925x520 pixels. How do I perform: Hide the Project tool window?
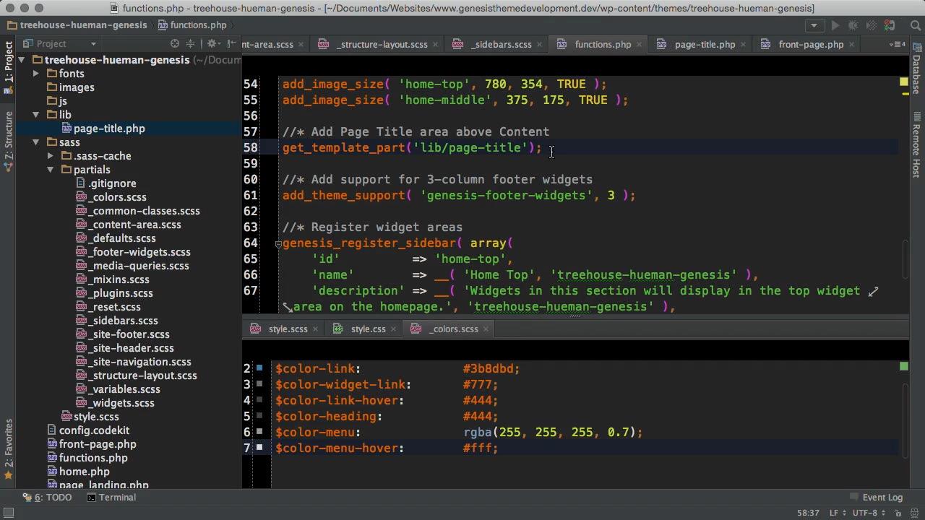coord(231,43)
